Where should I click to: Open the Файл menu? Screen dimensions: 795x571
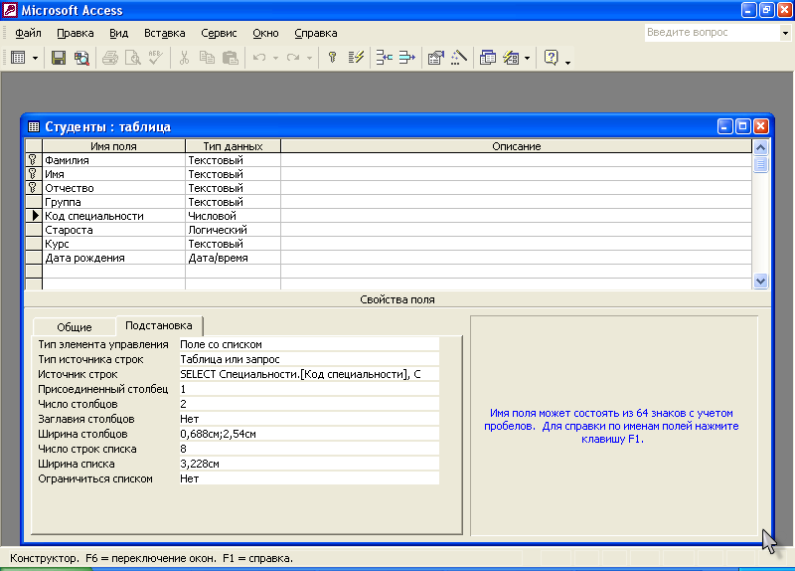pyautogui.click(x=28, y=33)
